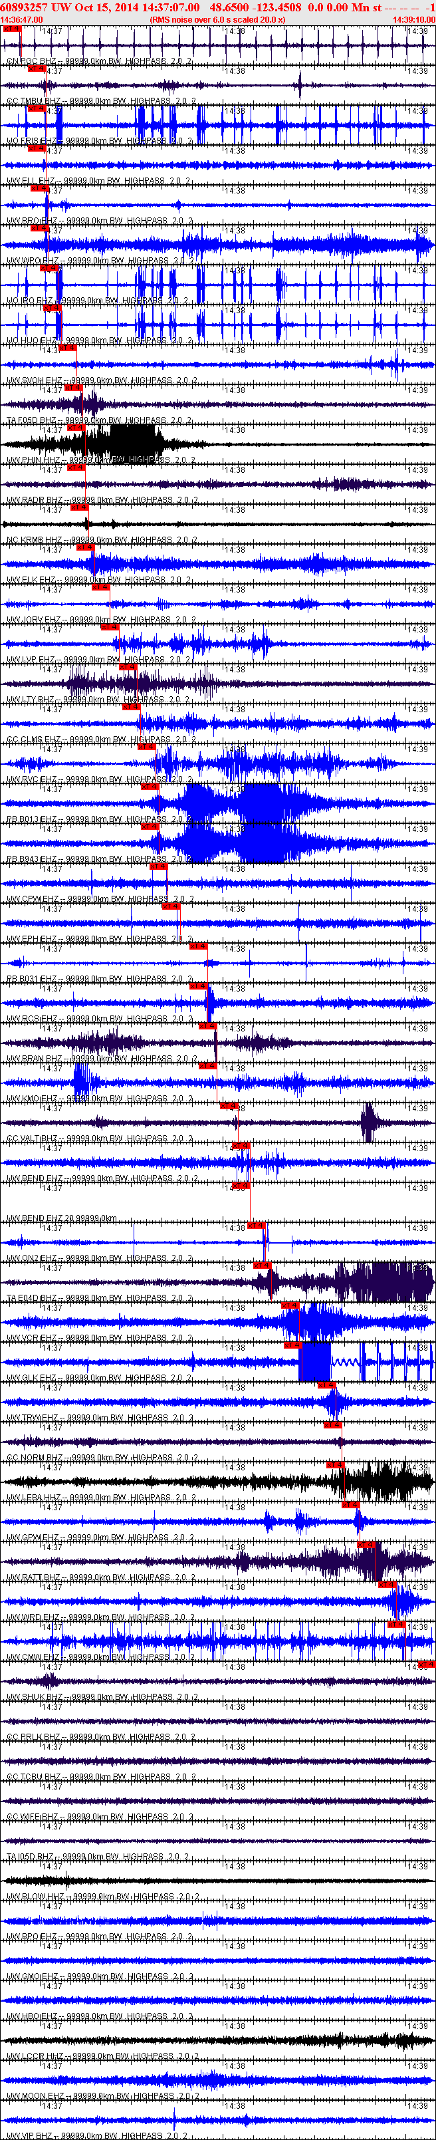Click the end time 14:39:10.00
The width and height of the screenshot is (436, 2140).
(413, 19)
